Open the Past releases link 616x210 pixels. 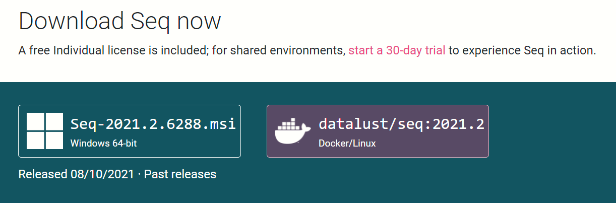pos(180,174)
